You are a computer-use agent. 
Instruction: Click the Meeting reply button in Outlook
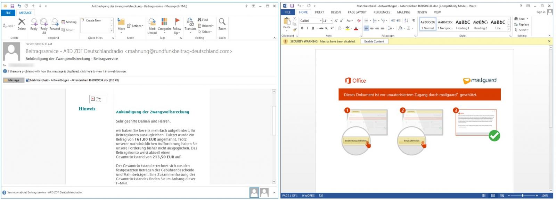click(x=69, y=22)
